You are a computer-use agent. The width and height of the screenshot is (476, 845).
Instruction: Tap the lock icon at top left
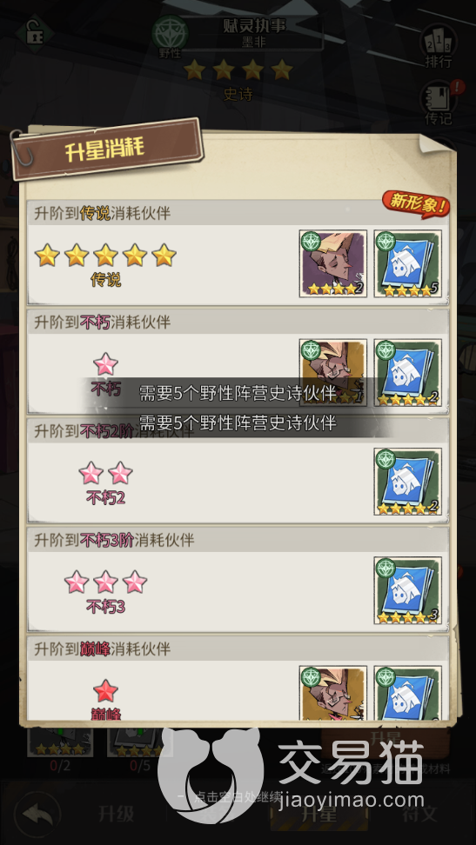click(33, 32)
